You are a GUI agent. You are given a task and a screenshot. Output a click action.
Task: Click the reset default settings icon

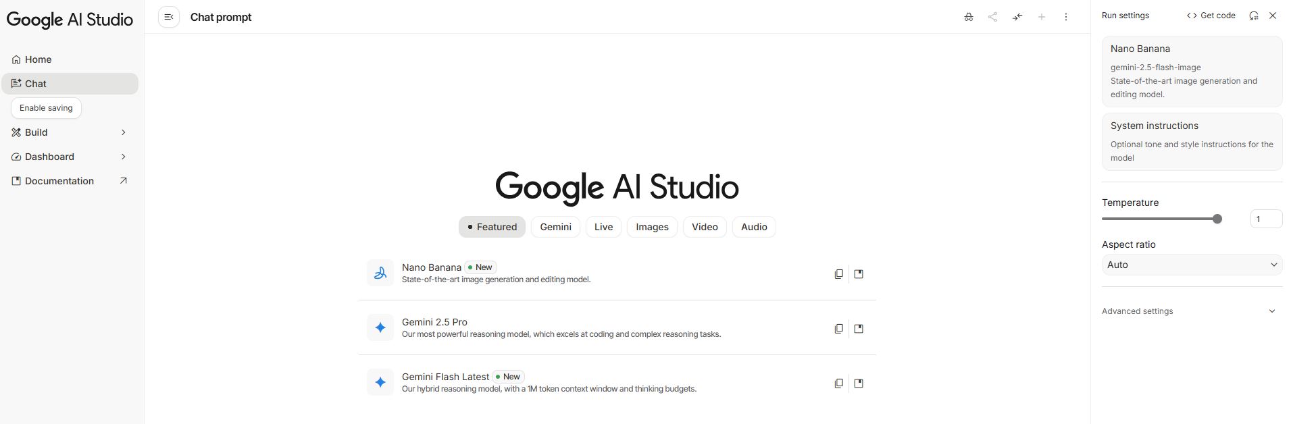tap(1254, 16)
